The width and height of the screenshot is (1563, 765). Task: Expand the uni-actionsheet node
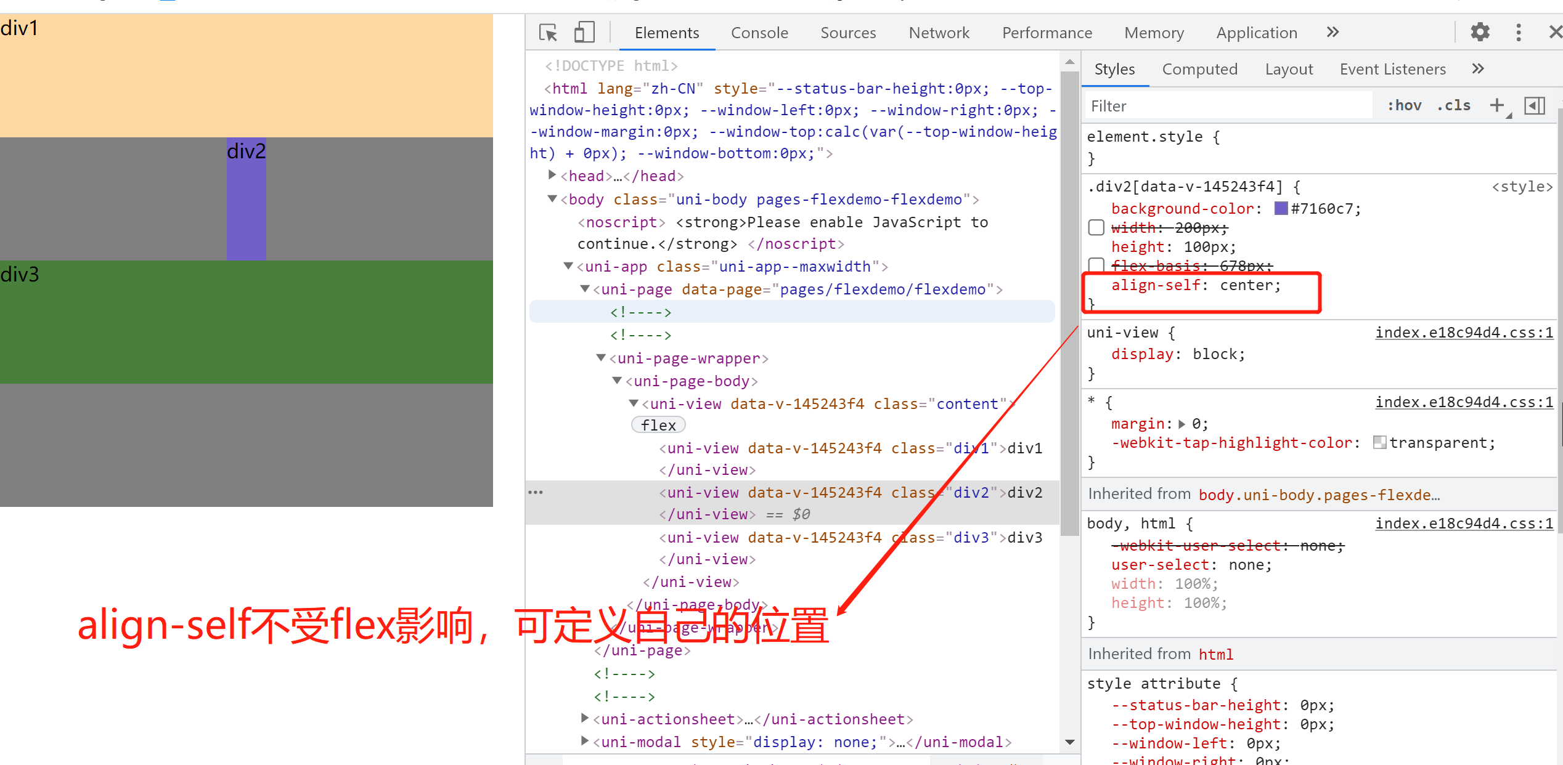(x=585, y=718)
